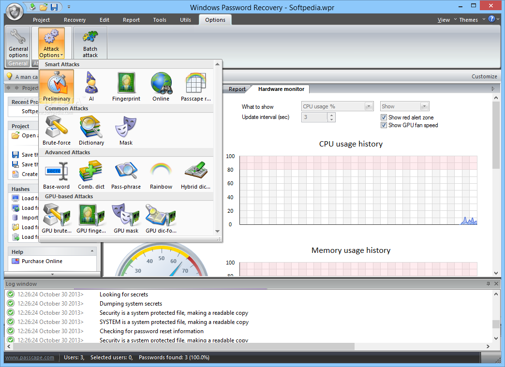Select the Hybrid dictionary attack
505x367 pixels.
(x=195, y=175)
